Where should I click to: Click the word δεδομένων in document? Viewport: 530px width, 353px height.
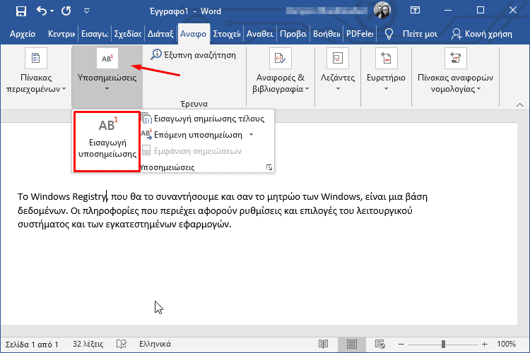(x=42, y=211)
